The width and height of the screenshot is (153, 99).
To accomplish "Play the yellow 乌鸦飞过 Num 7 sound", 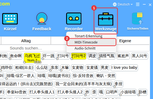I will (x=32, y=58).
